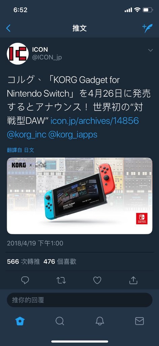The height and width of the screenshot is (346, 159).
Task: Like the tweet with heart icon
Action: click(97, 280)
